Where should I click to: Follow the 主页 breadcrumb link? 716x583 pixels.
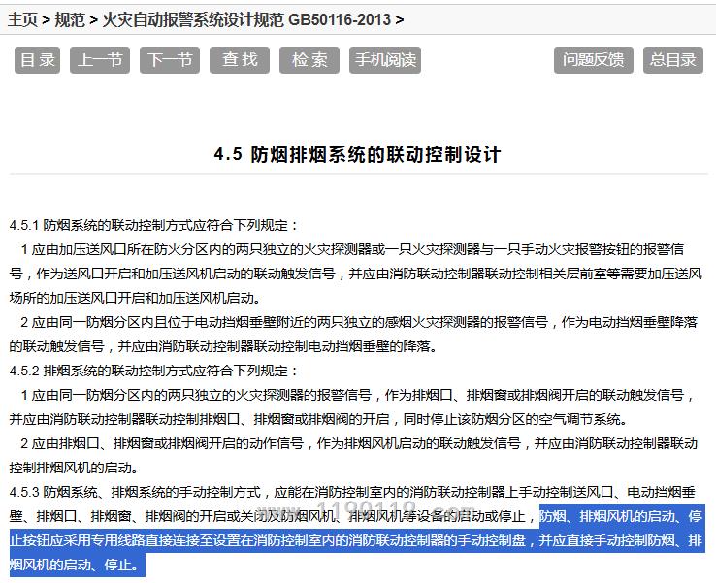[22, 19]
